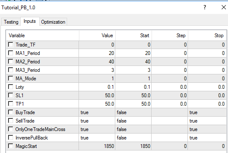228x153 pixels.
Task: Enable the MagicStart checkbox
Action: [11, 146]
